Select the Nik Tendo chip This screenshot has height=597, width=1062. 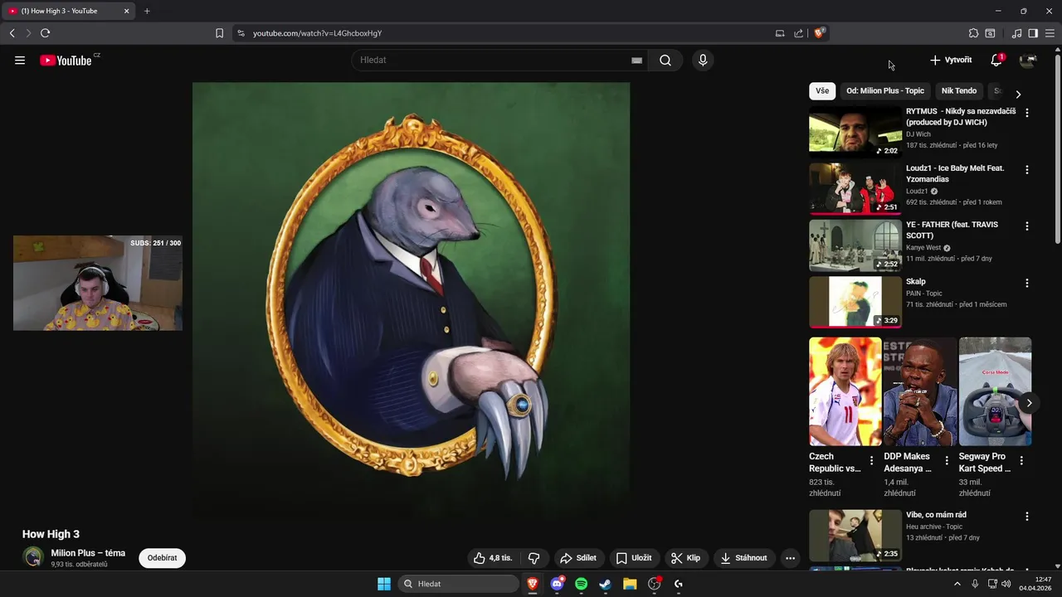[x=958, y=91]
